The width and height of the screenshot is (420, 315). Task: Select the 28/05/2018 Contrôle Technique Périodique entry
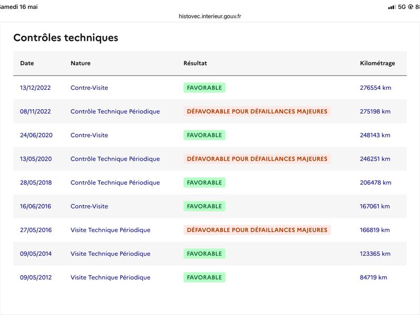pyautogui.click(x=210, y=183)
